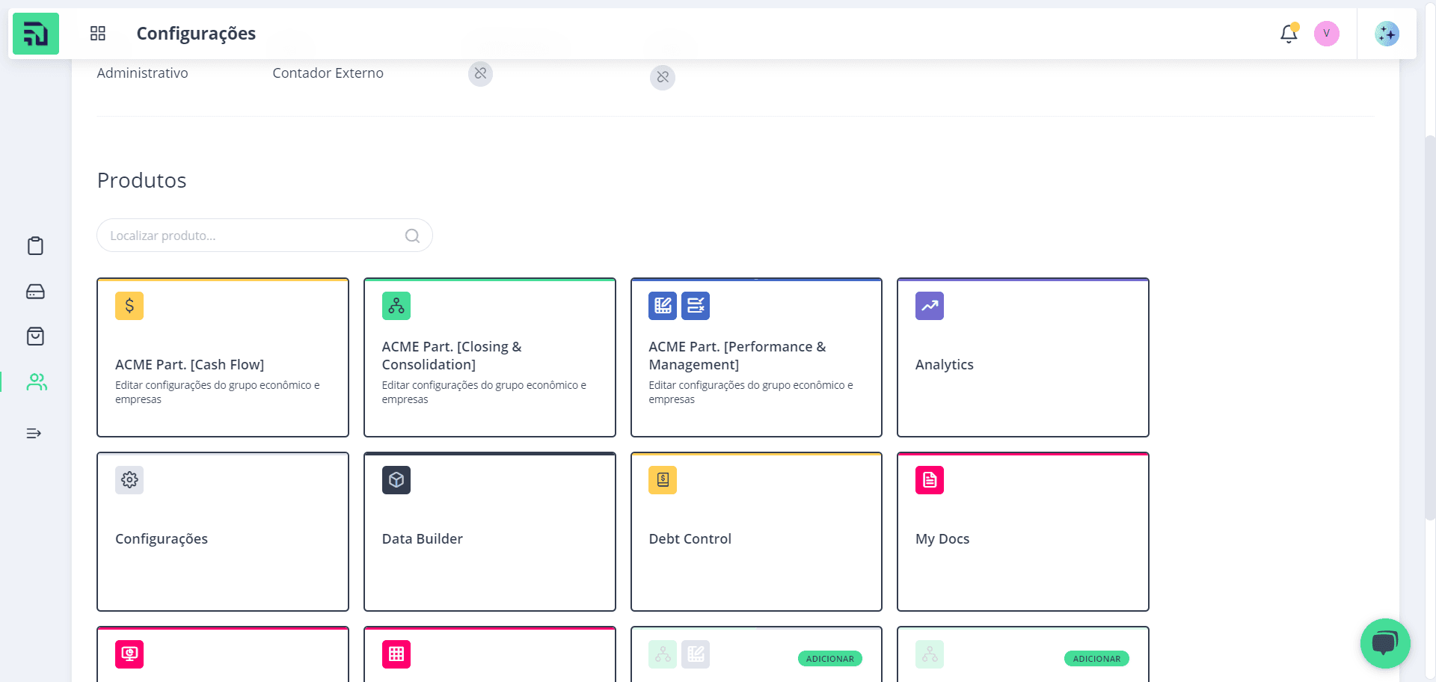Click the Administrativo label
The height and width of the screenshot is (682, 1436).
142,73
